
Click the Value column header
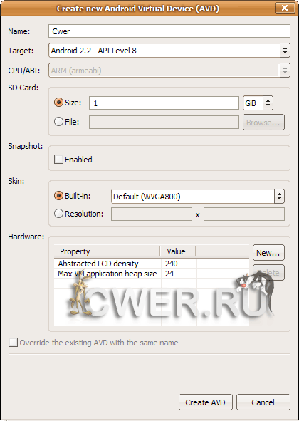[x=178, y=251]
